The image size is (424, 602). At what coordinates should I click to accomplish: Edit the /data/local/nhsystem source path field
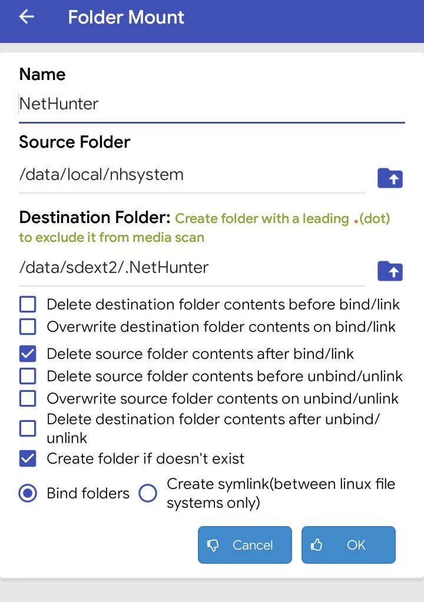tap(192, 175)
